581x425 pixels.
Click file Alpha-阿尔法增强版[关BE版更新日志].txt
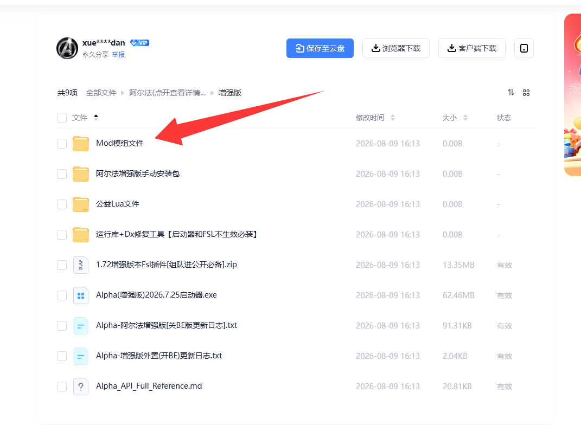pyautogui.click(x=167, y=325)
